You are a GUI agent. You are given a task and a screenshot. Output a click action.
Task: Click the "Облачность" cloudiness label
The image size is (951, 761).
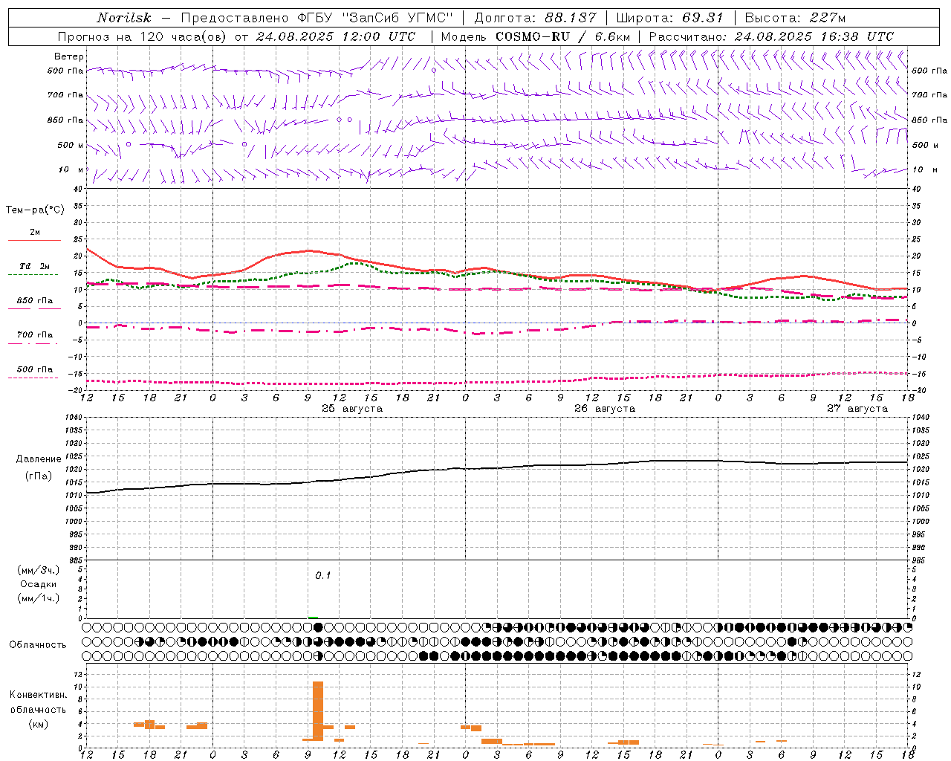pyautogui.click(x=38, y=645)
